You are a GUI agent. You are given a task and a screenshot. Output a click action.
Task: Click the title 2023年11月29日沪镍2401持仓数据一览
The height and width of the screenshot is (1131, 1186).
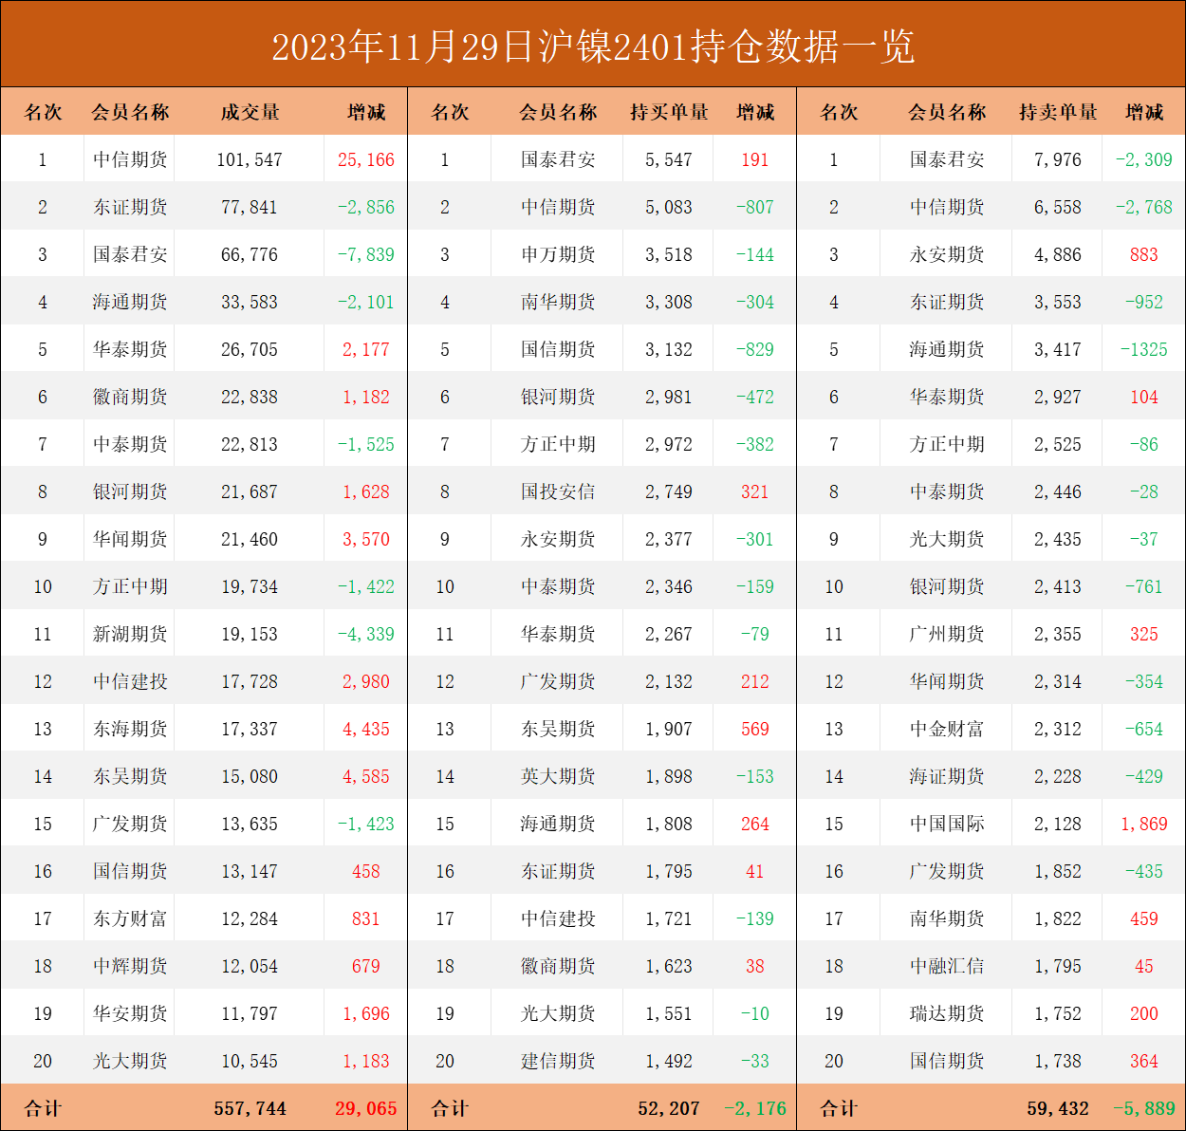tap(593, 46)
